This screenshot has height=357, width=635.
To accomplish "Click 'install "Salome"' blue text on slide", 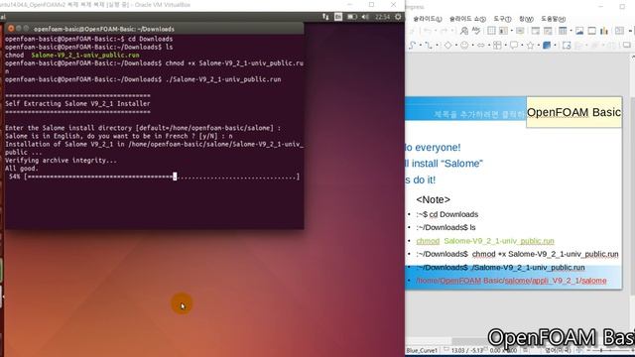I will (x=446, y=164).
